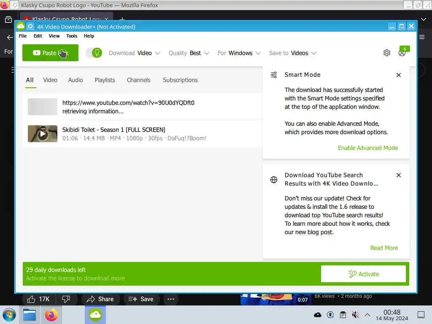Open Firefox hamburger application menu
This screenshot has height=324, width=432.
(x=422, y=37)
